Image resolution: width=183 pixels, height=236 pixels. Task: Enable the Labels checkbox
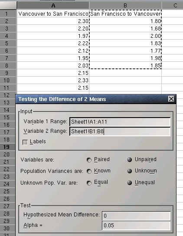point(25,142)
